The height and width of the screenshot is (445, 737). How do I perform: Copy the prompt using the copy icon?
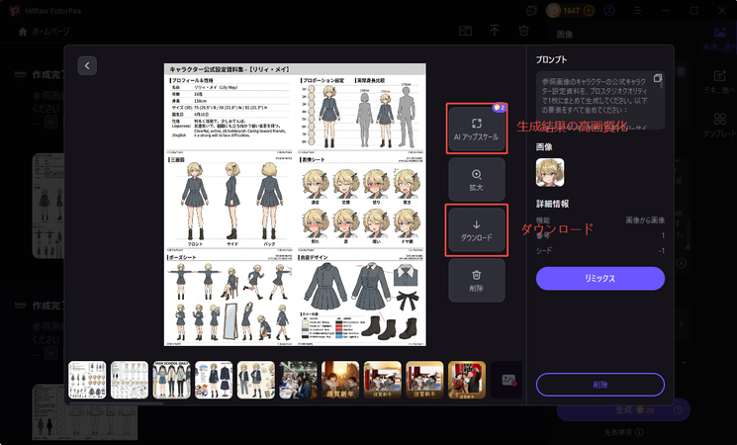657,78
